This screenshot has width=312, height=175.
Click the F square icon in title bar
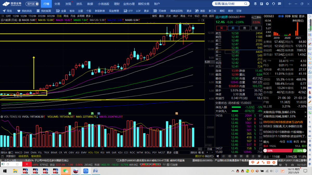pos(261,4)
